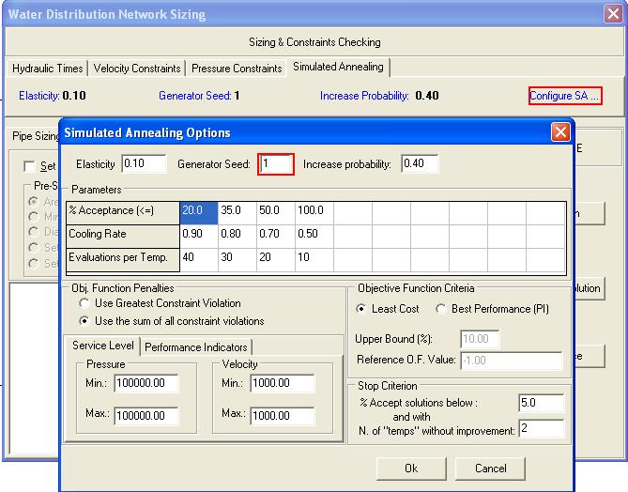The width and height of the screenshot is (628, 492).
Task: Edit the Velocity Min. field
Action: pyautogui.click(x=283, y=383)
